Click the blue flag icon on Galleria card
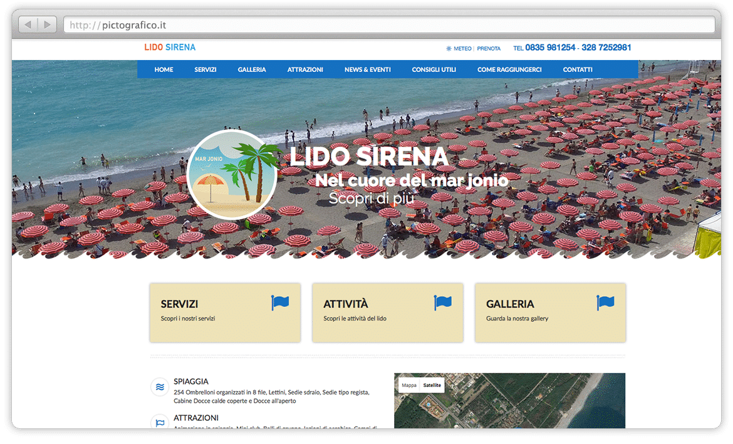 pyautogui.click(x=606, y=303)
